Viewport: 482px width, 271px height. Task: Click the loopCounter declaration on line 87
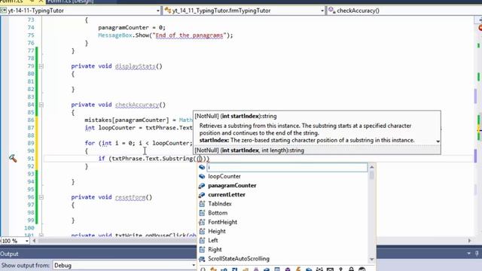point(117,128)
